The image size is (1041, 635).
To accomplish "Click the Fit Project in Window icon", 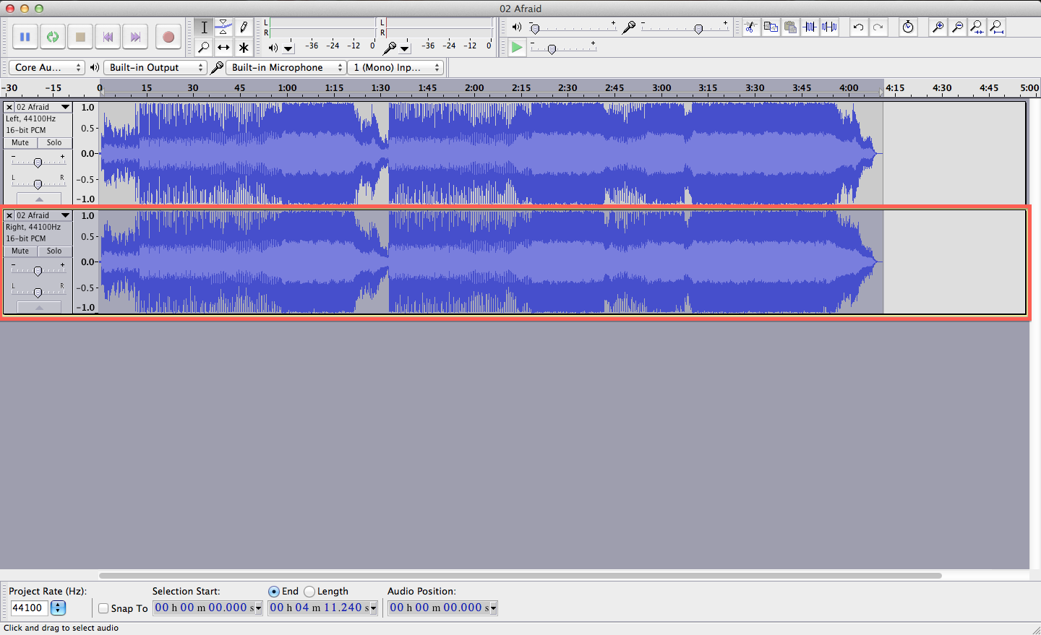I will pos(996,27).
